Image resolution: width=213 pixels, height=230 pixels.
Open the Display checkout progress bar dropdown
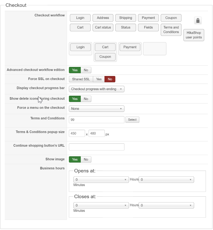[x=97, y=89]
